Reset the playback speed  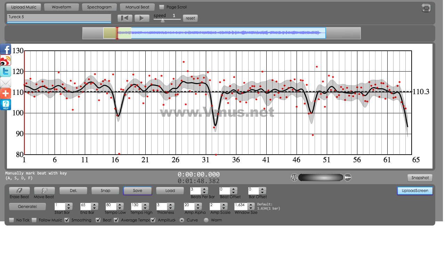(191, 18)
